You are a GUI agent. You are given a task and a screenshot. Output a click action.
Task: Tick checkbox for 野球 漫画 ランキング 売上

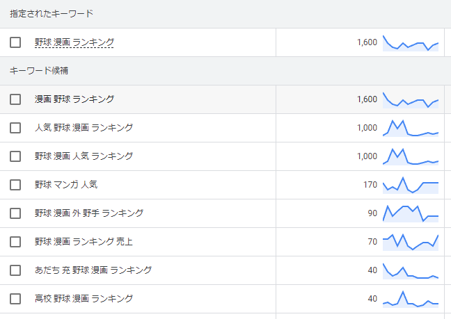pyautogui.click(x=15, y=242)
